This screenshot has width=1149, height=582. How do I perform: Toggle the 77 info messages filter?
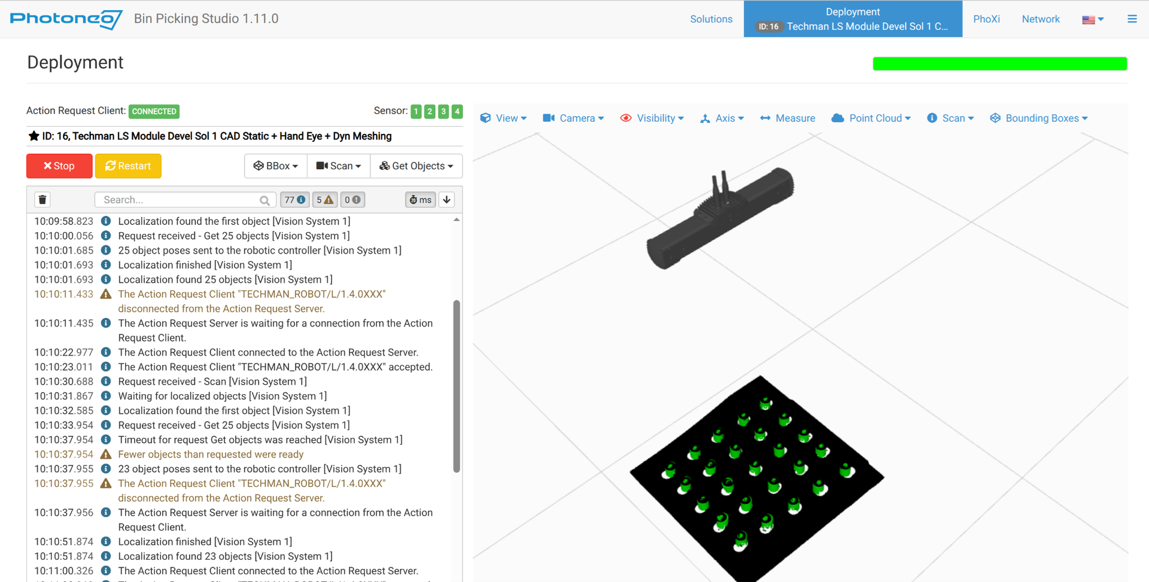294,200
